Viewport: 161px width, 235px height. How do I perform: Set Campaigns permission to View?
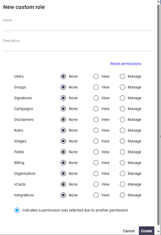pos(96,109)
